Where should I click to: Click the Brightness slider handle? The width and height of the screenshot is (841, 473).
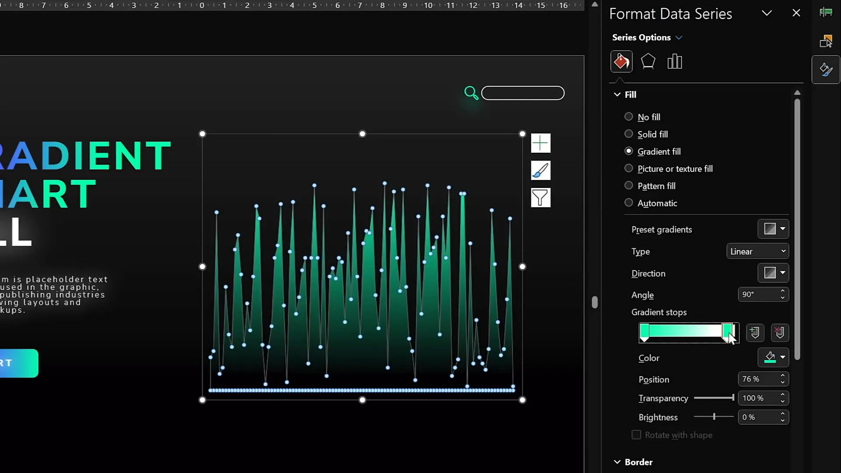click(714, 417)
